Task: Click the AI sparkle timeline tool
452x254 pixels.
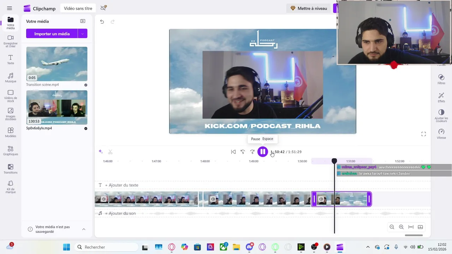Action: tap(101, 152)
